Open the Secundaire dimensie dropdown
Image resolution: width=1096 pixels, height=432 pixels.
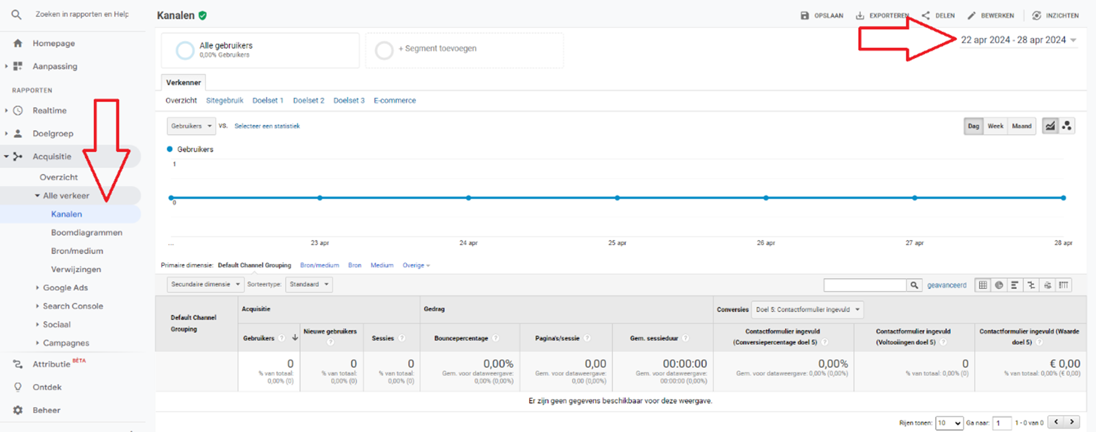(x=205, y=284)
